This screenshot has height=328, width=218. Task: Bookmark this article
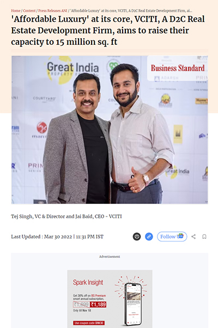[204, 237]
